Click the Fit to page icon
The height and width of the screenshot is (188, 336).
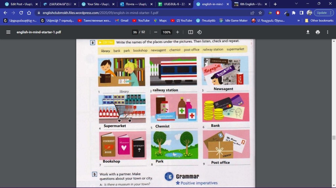[x=191, y=32]
